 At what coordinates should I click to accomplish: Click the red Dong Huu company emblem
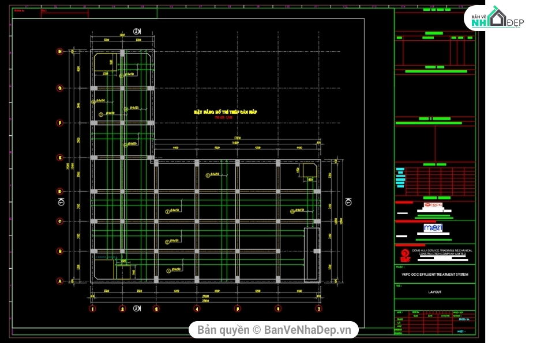(405, 254)
